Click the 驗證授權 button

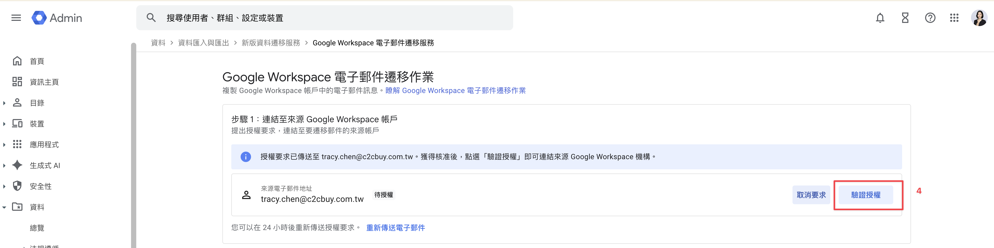point(866,195)
